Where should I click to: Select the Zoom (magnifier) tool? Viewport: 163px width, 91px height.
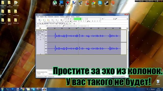[x=66, y=21]
